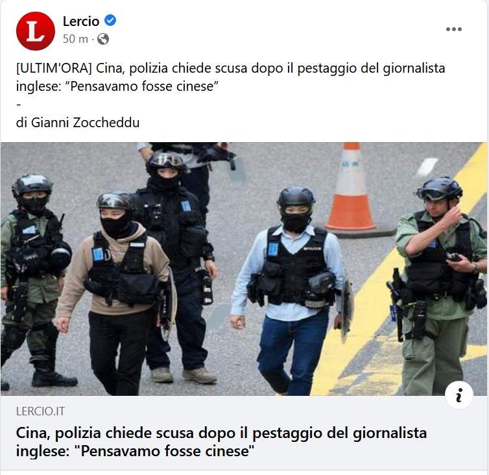Click the orange traffic cone in the photo
The width and height of the screenshot is (489, 475).
[x=351, y=188]
